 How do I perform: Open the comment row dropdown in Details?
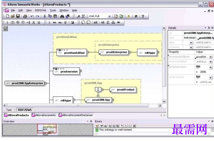[x=191, y=47]
